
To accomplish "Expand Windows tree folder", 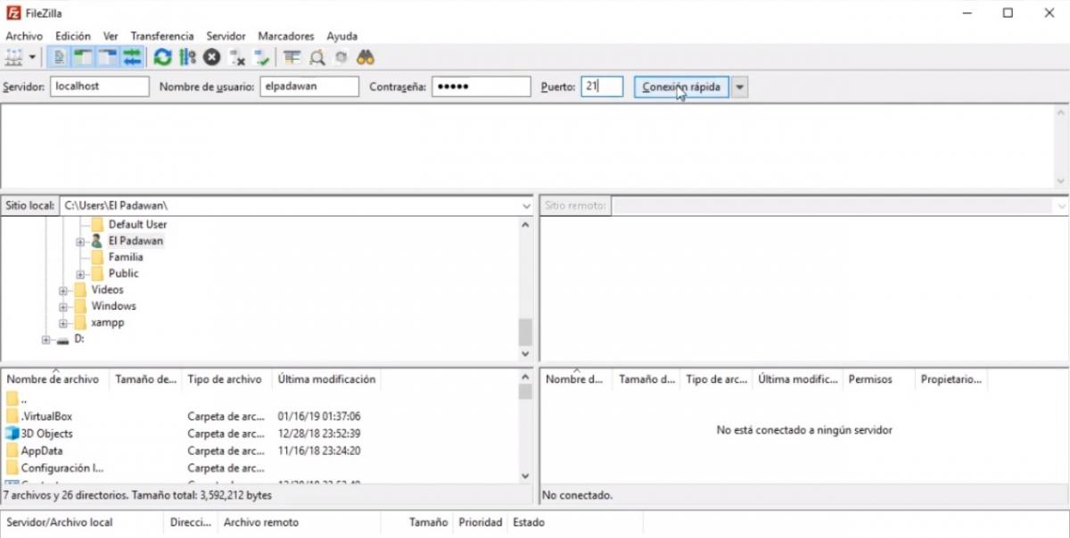I will click(x=63, y=306).
